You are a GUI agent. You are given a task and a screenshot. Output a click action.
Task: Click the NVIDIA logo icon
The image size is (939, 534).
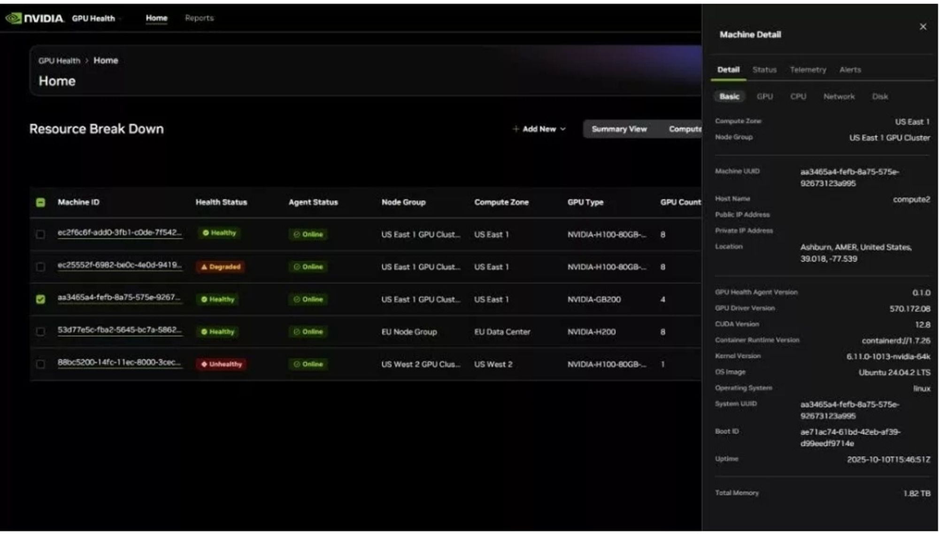point(14,18)
